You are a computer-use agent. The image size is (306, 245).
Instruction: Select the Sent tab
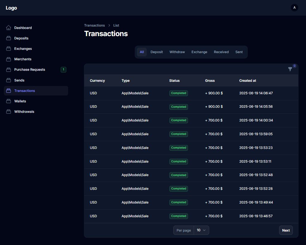[x=239, y=52]
